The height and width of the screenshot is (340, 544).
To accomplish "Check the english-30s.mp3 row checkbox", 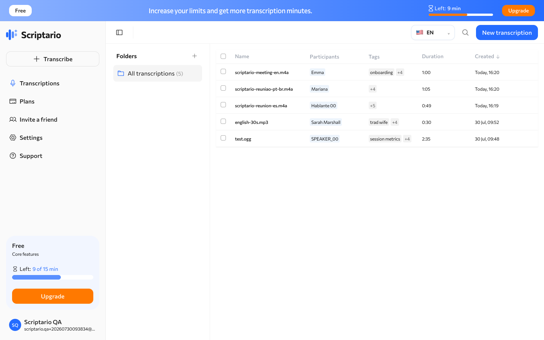I will coord(223,121).
